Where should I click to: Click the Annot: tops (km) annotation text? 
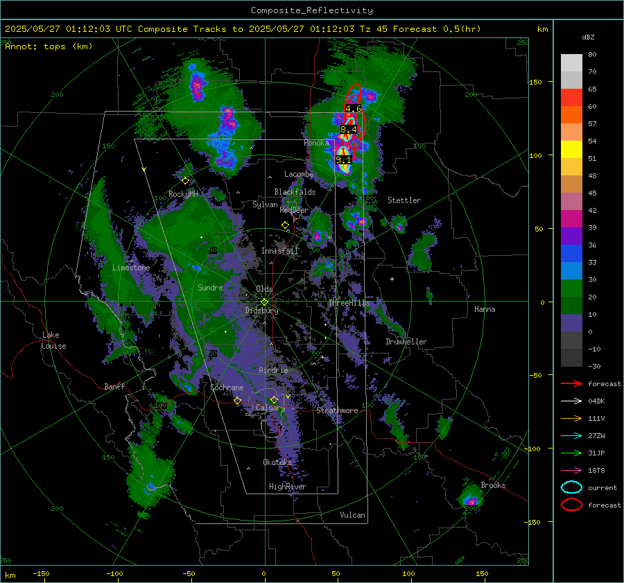click(x=49, y=46)
